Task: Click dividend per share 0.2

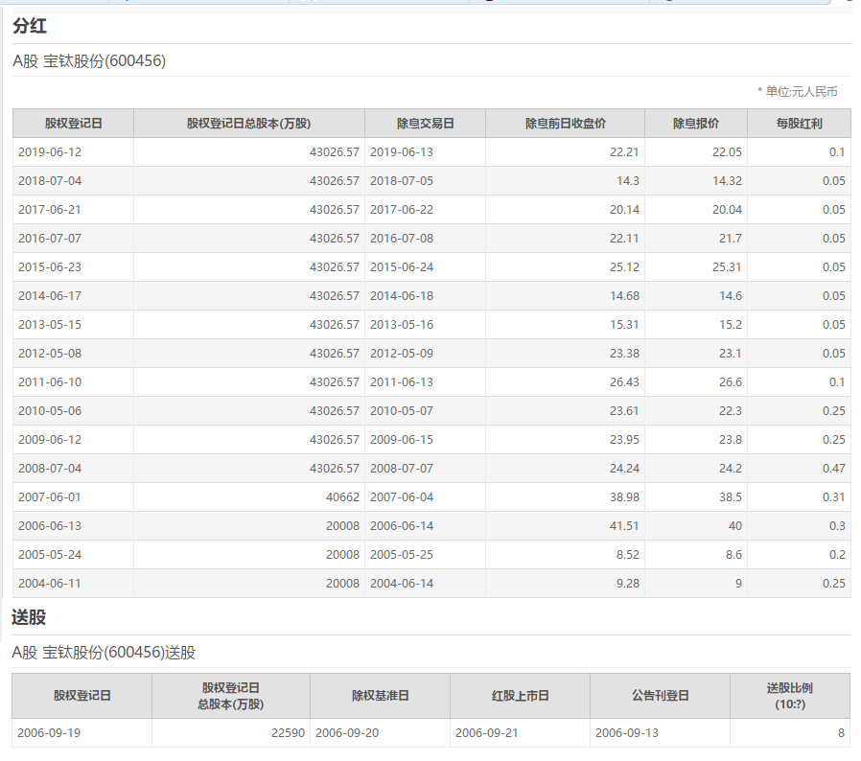Action: [x=837, y=555]
